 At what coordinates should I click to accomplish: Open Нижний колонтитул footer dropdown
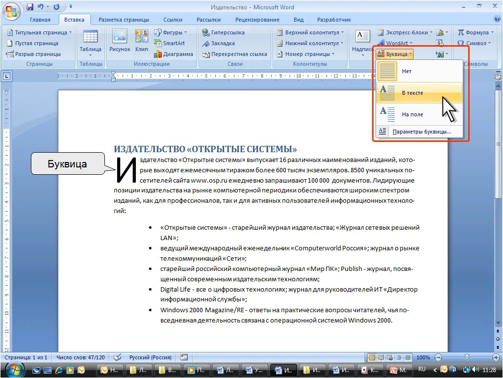click(310, 43)
